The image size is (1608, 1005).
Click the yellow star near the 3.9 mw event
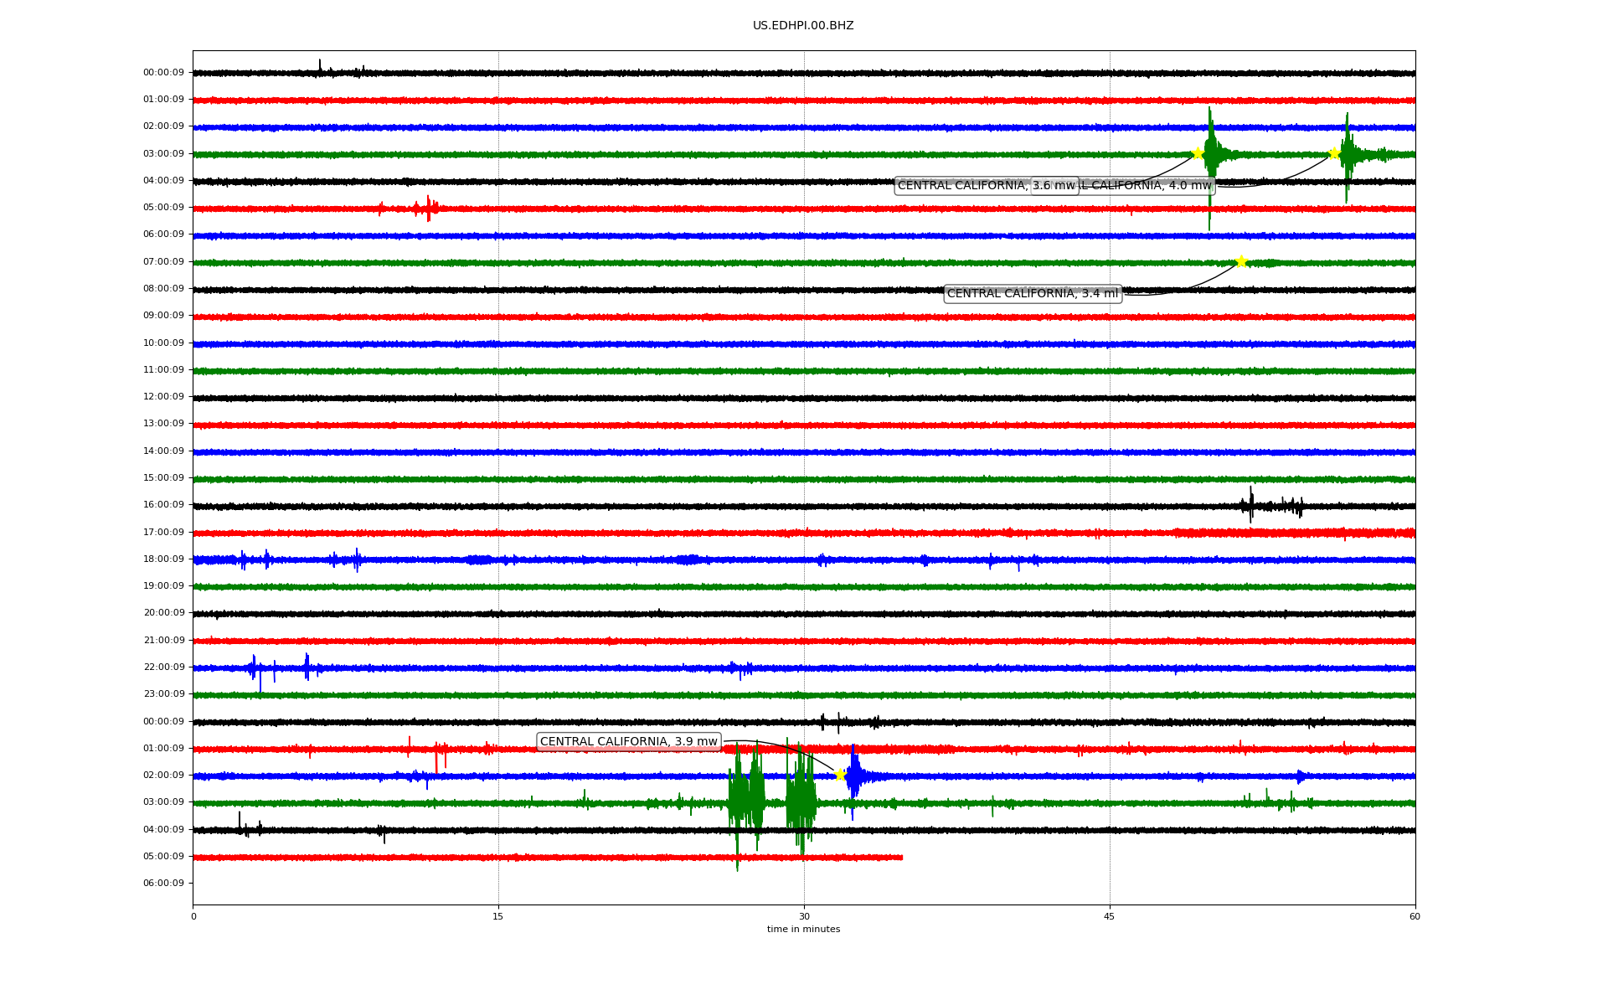click(840, 775)
